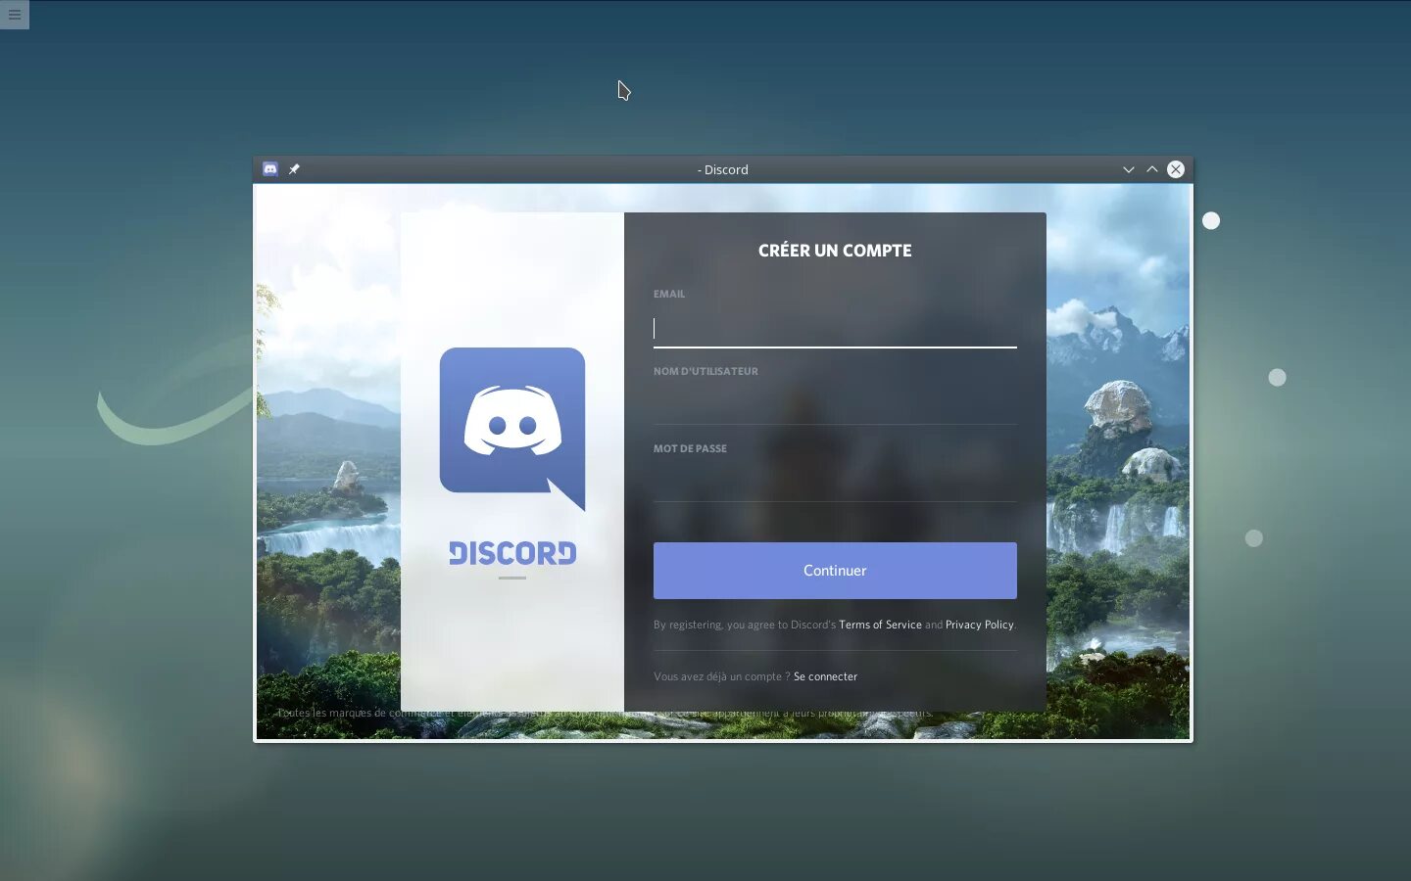Click the large Discord logo
Screen dimensions: 1411x881
[512, 429]
